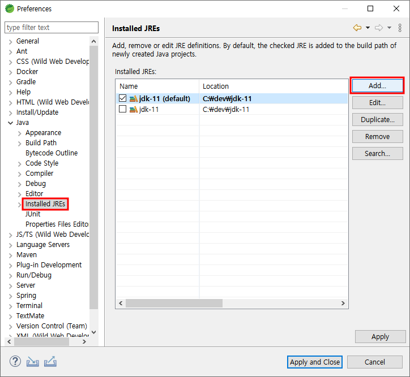Click the JRE icon of the default jdk-11
The height and width of the screenshot is (377, 410).
[x=134, y=98]
